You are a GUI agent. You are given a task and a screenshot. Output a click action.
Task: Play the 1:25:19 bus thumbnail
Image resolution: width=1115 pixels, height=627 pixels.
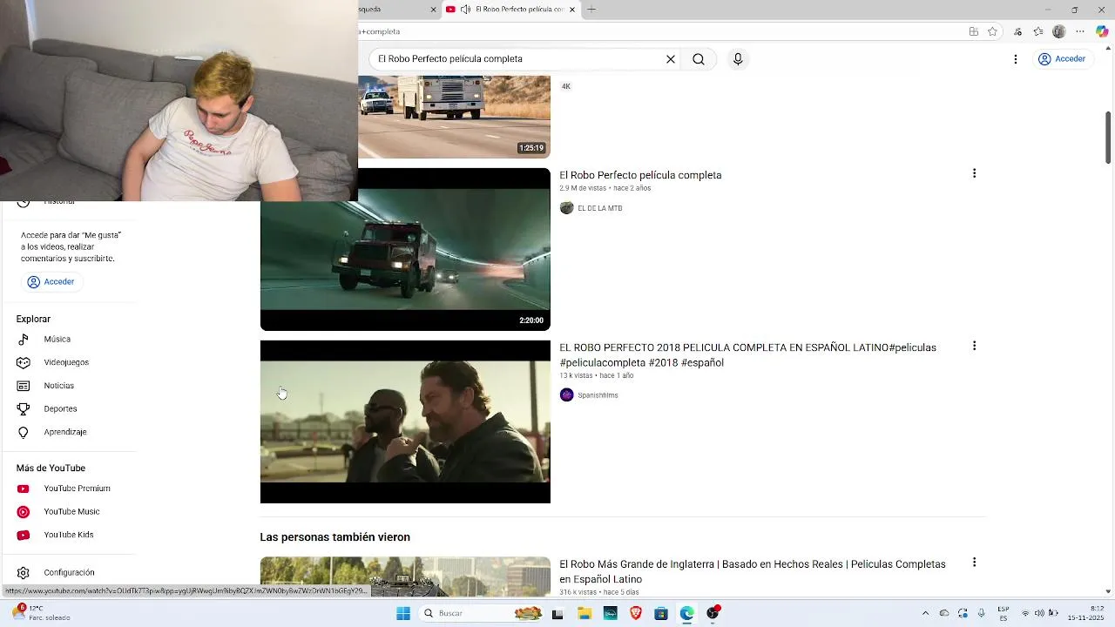pos(454,117)
